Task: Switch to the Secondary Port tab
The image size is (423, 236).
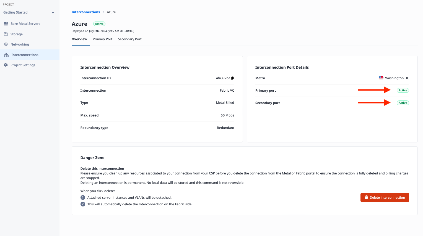Action: pos(130,39)
